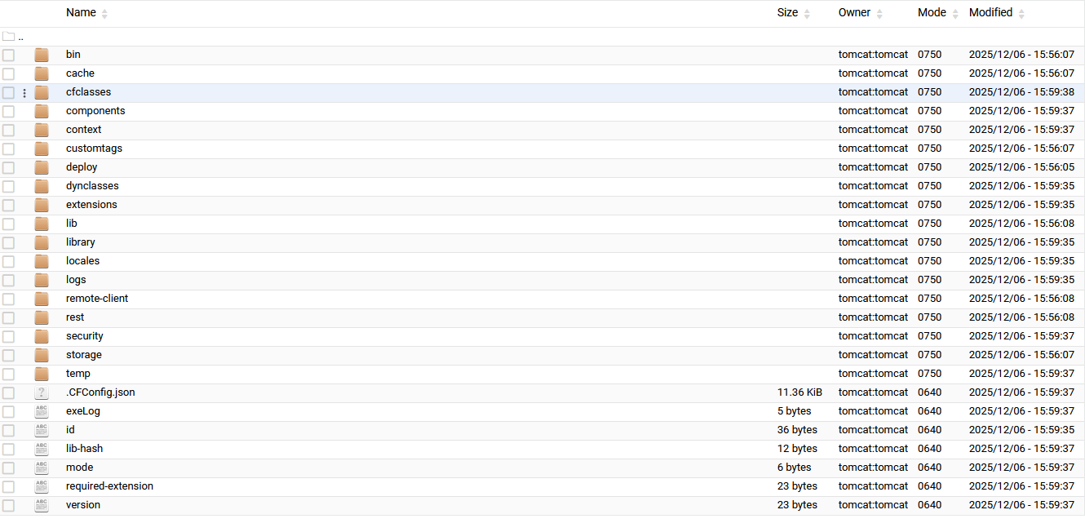
Task: Click the logs folder icon
Action: pyautogui.click(x=42, y=280)
